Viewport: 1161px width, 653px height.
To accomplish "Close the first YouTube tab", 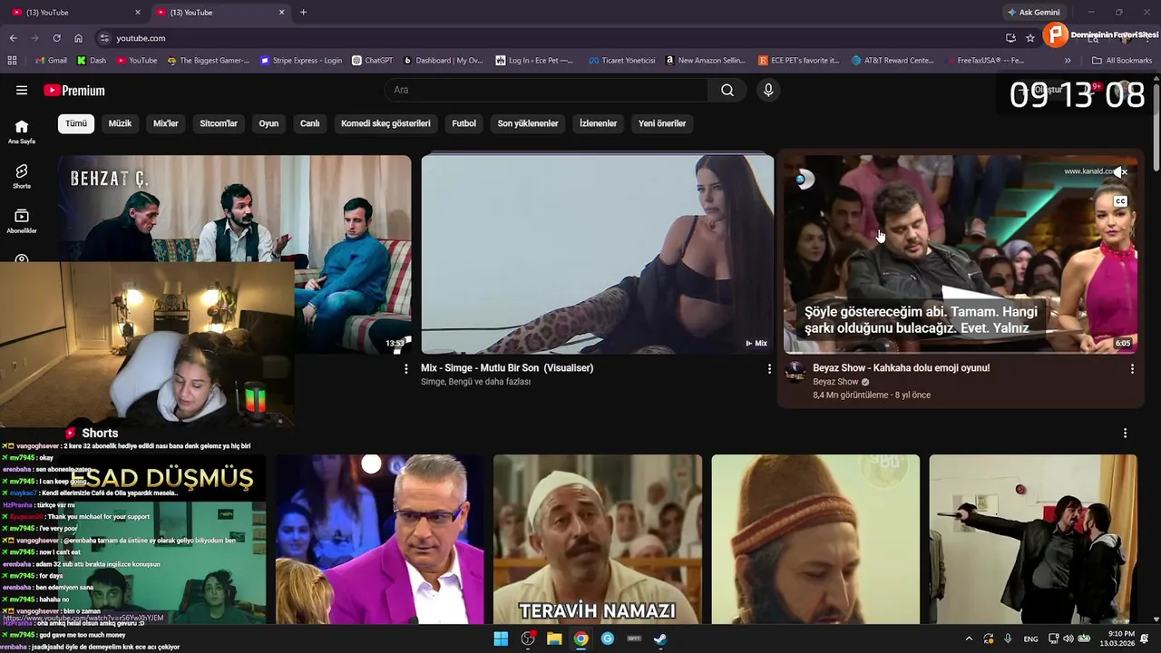I will point(138,13).
